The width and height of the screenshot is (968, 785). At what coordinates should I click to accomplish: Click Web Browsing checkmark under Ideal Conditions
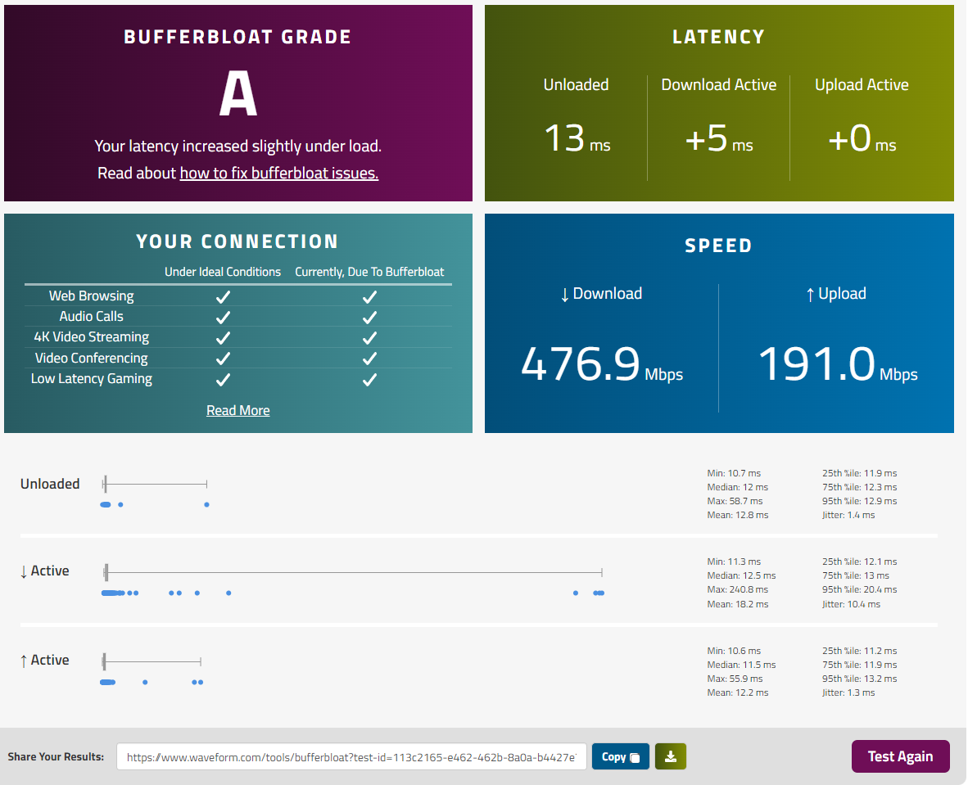tap(222, 296)
